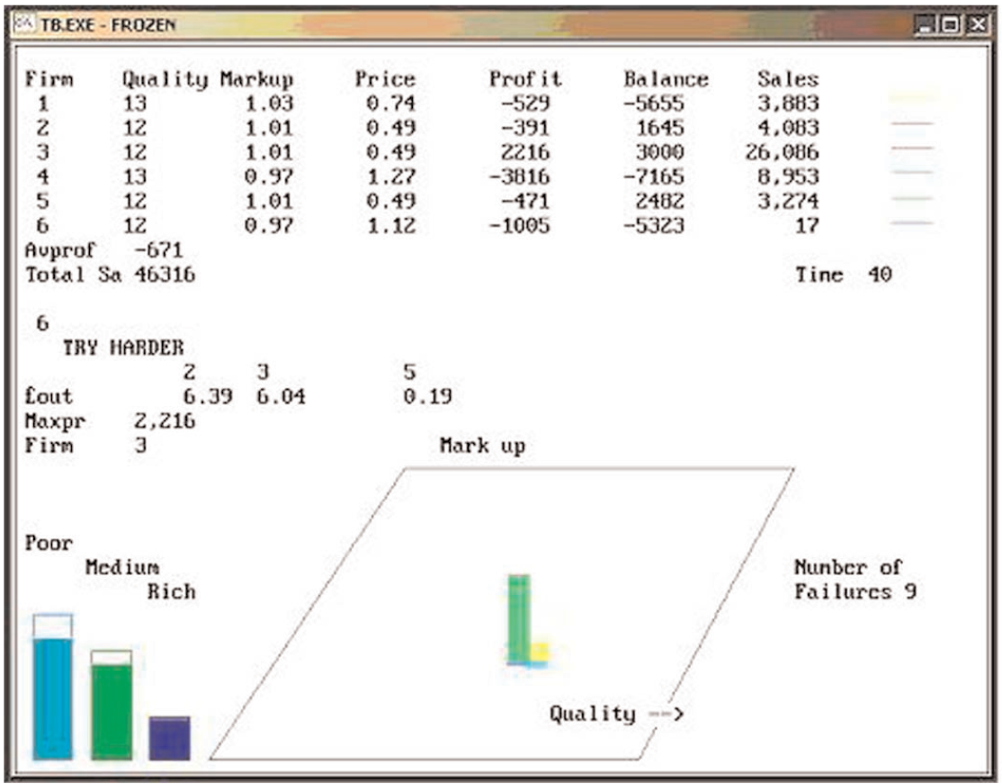The height and width of the screenshot is (784, 1002).
Task: Select the yellow square in quality chart
Action: click(x=540, y=652)
